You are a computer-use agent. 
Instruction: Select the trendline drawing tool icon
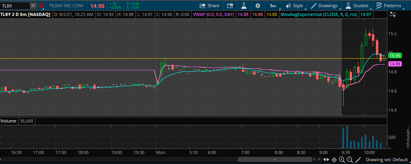tap(358, 160)
